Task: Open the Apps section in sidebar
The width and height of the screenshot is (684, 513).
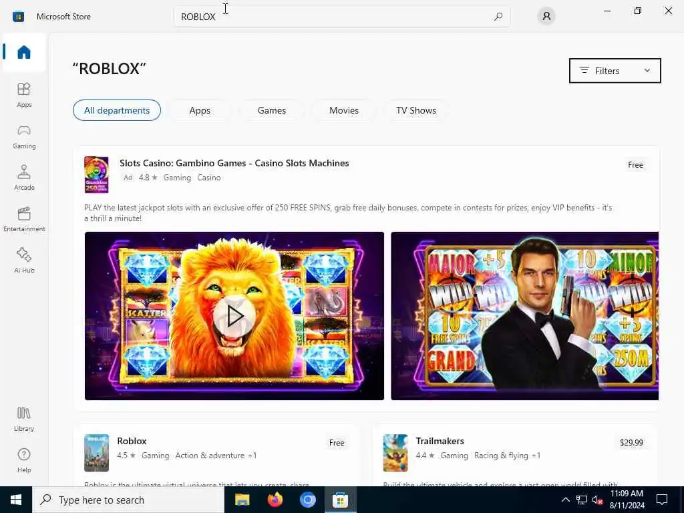Action: point(24,95)
